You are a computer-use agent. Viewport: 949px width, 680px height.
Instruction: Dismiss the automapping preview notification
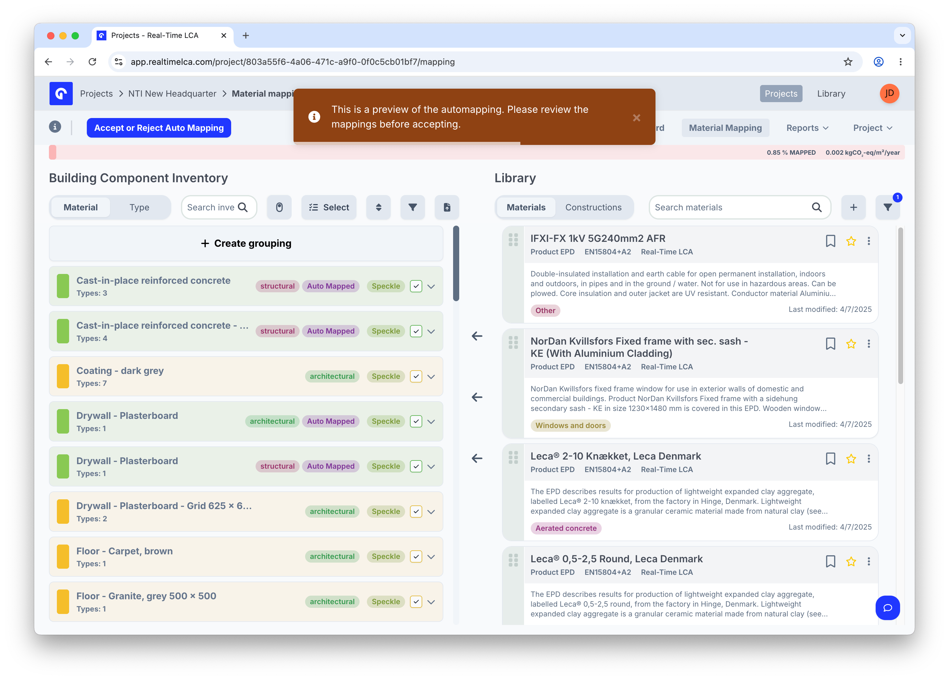(x=637, y=118)
